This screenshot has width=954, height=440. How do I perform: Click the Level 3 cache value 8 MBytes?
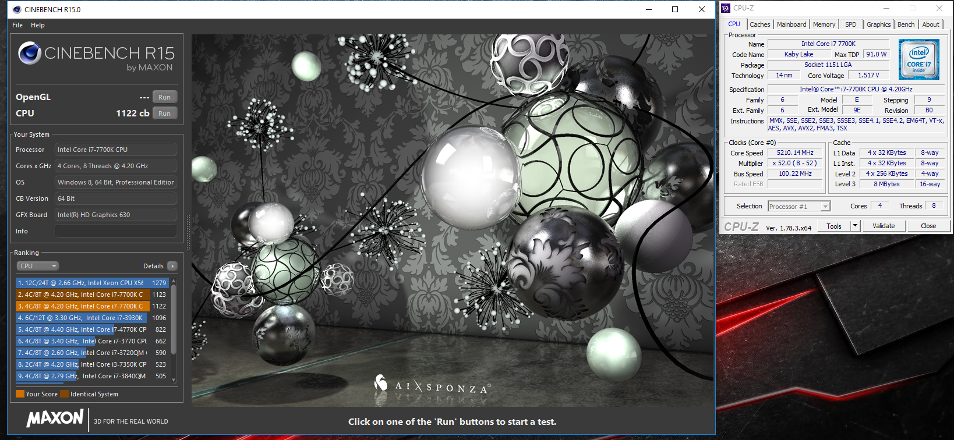[886, 184]
